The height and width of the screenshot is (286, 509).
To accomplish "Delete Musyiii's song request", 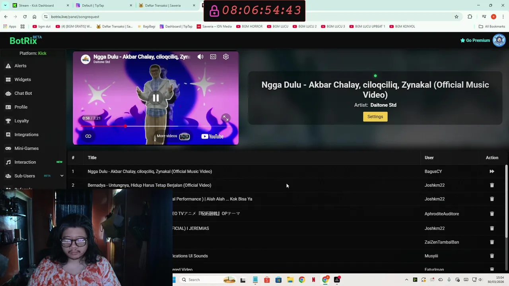I will coord(492,256).
